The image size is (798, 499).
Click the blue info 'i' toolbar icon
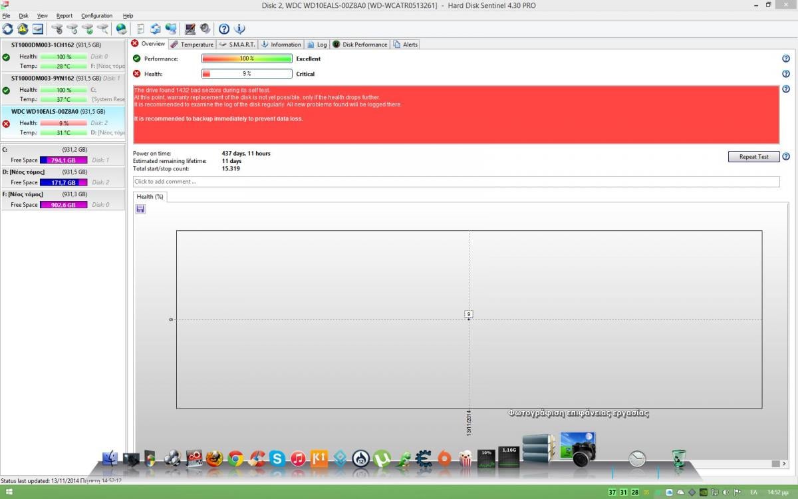coord(240,29)
